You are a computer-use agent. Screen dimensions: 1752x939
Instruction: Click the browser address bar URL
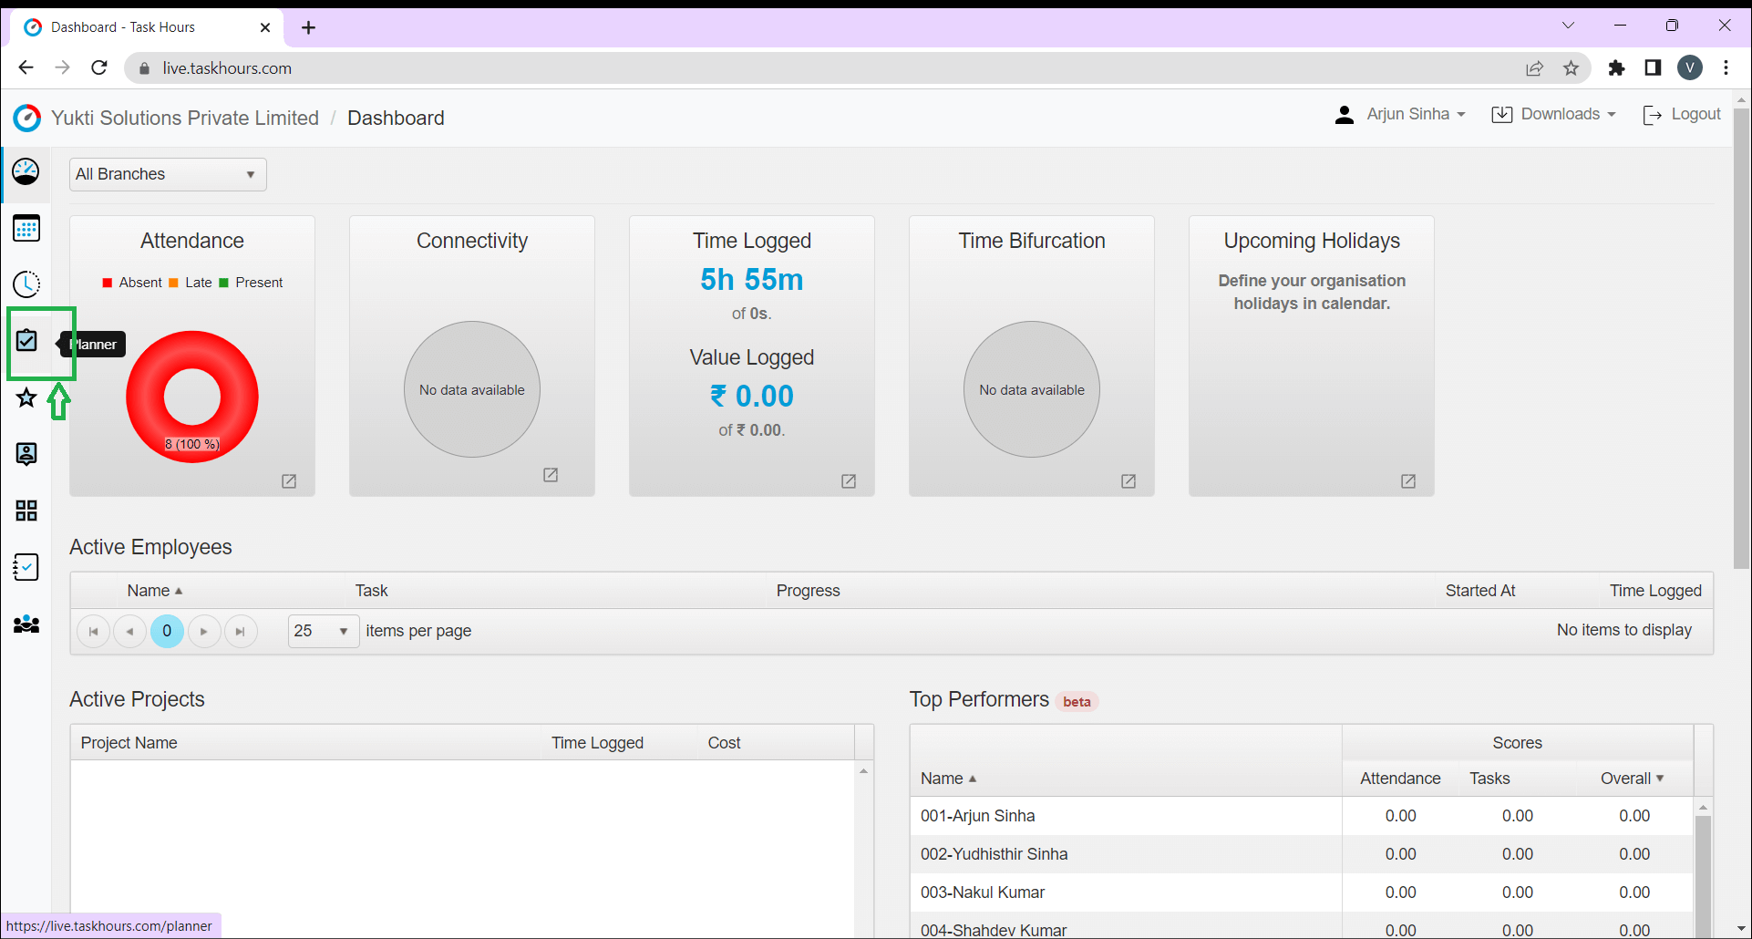(x=227, y=68)
